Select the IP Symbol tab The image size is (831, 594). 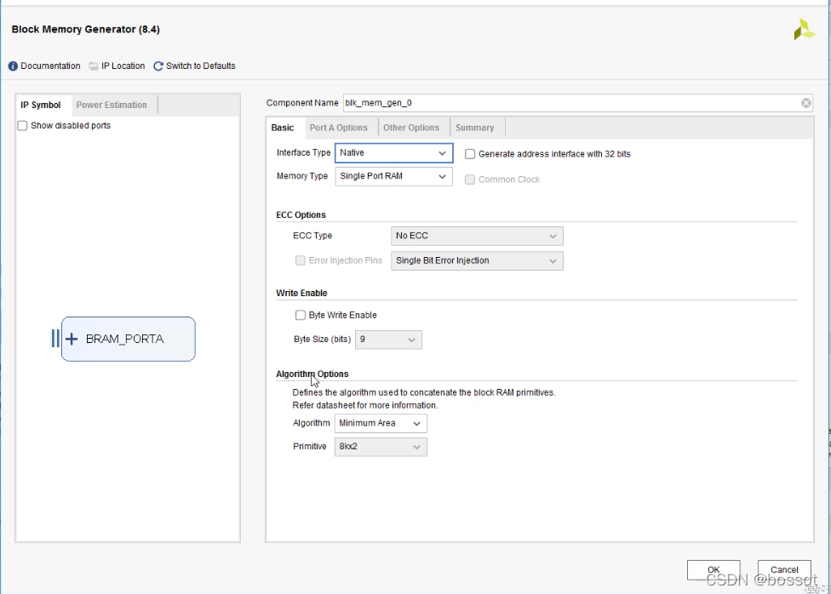click(x=41, y=105)
